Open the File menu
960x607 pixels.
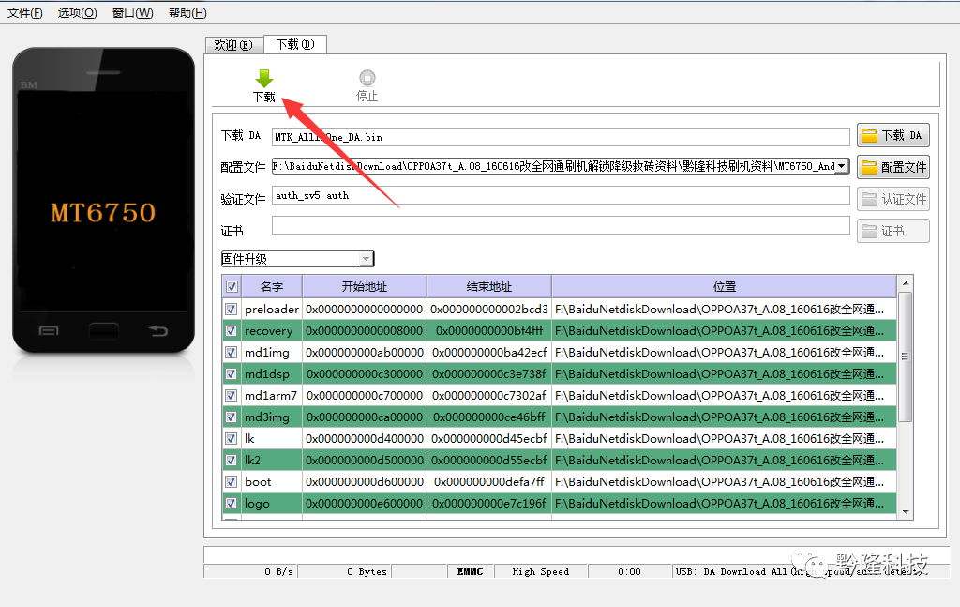click(25, 13)
